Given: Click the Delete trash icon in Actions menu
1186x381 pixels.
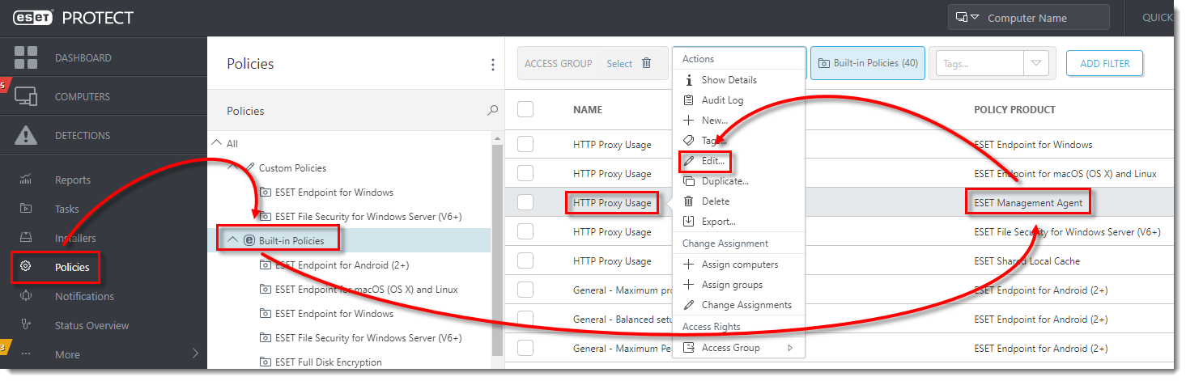Looking at the screenshot, I should pyautogui.click(x=689, y=201).
